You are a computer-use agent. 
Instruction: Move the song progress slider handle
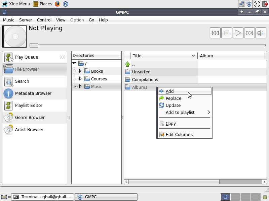pos(34,45)
